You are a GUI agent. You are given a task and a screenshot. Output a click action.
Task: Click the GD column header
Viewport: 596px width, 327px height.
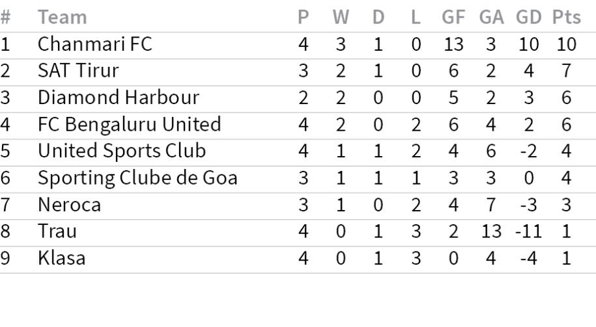coord(528,17)
